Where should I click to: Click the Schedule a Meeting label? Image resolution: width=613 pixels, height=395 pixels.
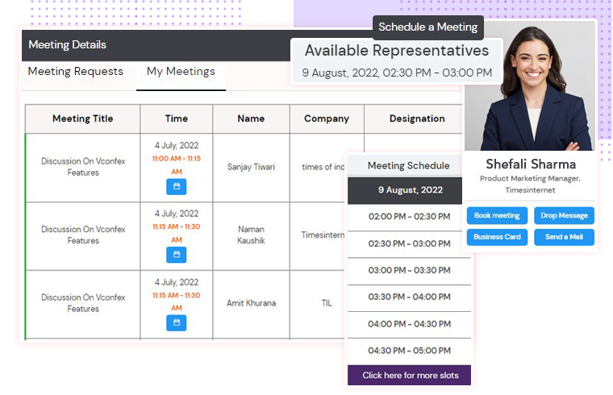[x=428, y=27]
